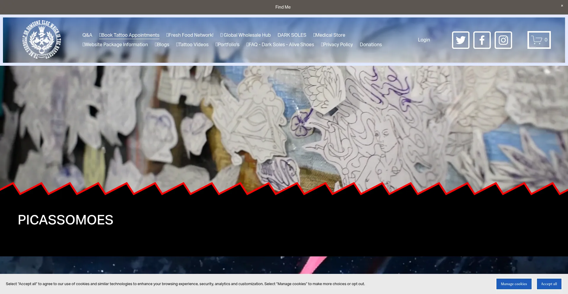
Task: Dismiss the Find Me announcement bar
Action: (562, 6)
